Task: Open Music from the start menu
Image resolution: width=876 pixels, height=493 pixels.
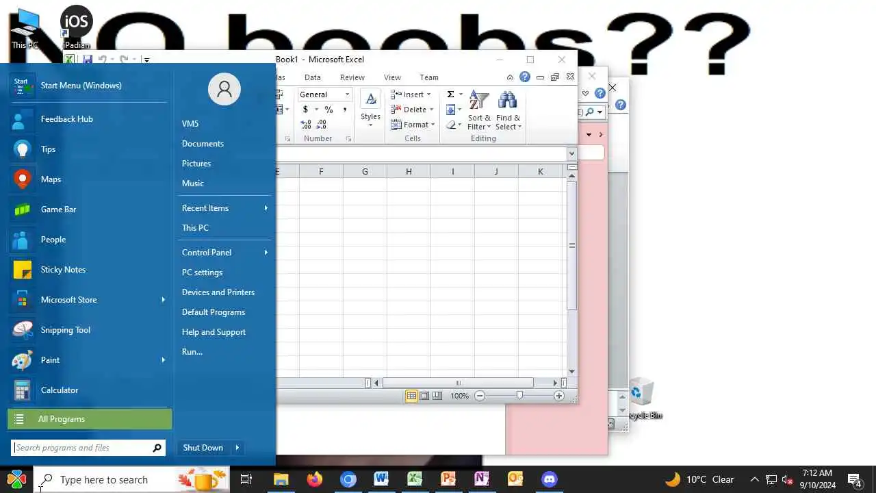Action: (x=193, y=184)
